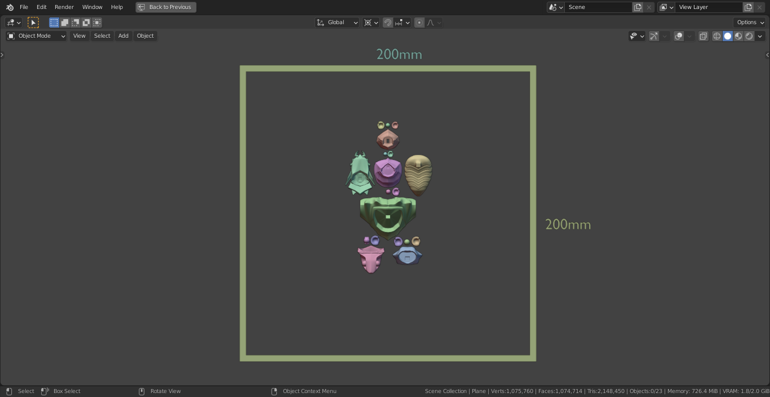Open the overlays settings dropdown arrow
The image size is (770, 397).
pos(689,36)
